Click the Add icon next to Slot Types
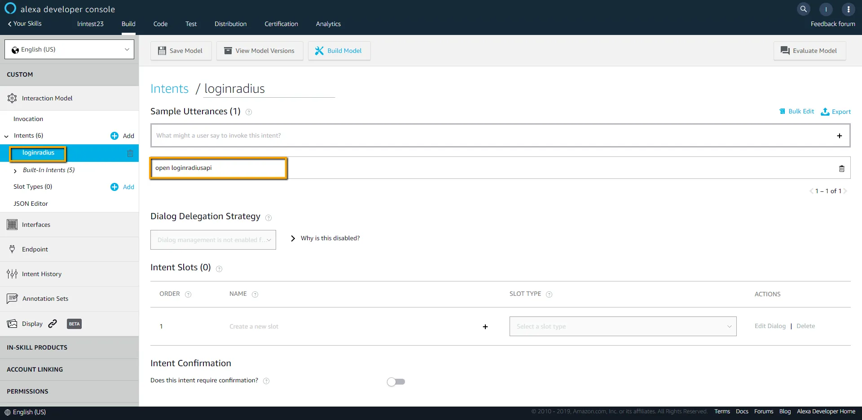 [114, 187]
